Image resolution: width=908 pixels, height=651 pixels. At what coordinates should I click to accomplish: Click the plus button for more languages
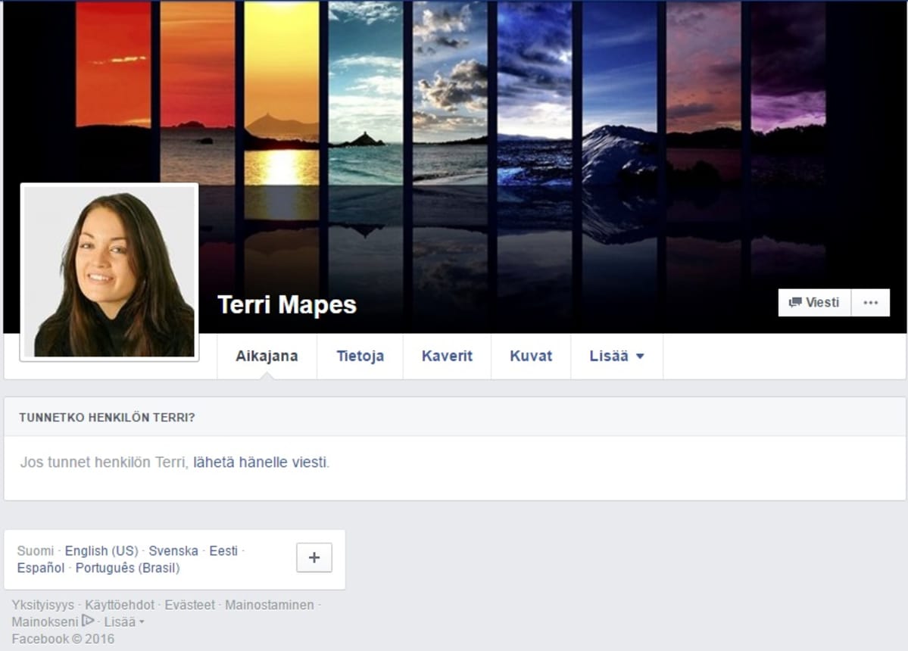(x=314, y=557)
